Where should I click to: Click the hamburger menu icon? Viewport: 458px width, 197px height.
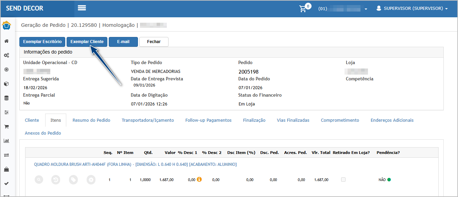click(x=82, y=8)
